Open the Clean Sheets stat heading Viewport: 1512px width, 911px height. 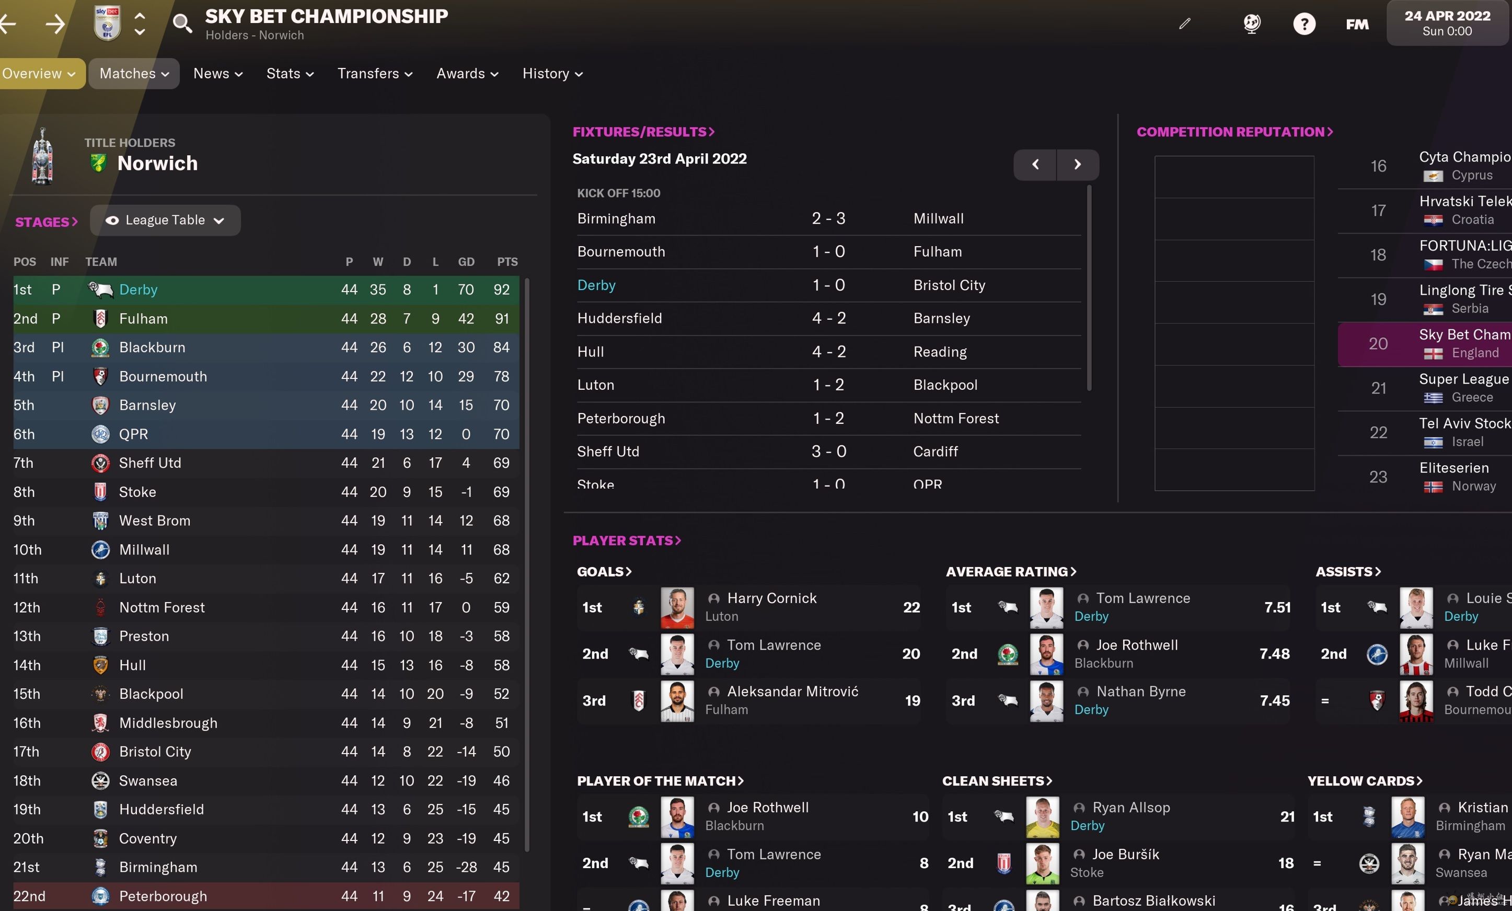click(997, 781)
